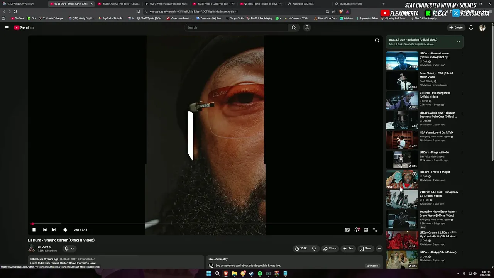Image resolution: width=494 pixels, height=278 pixels.
Task: Skip back to the previous video
Action: (44, 230)
